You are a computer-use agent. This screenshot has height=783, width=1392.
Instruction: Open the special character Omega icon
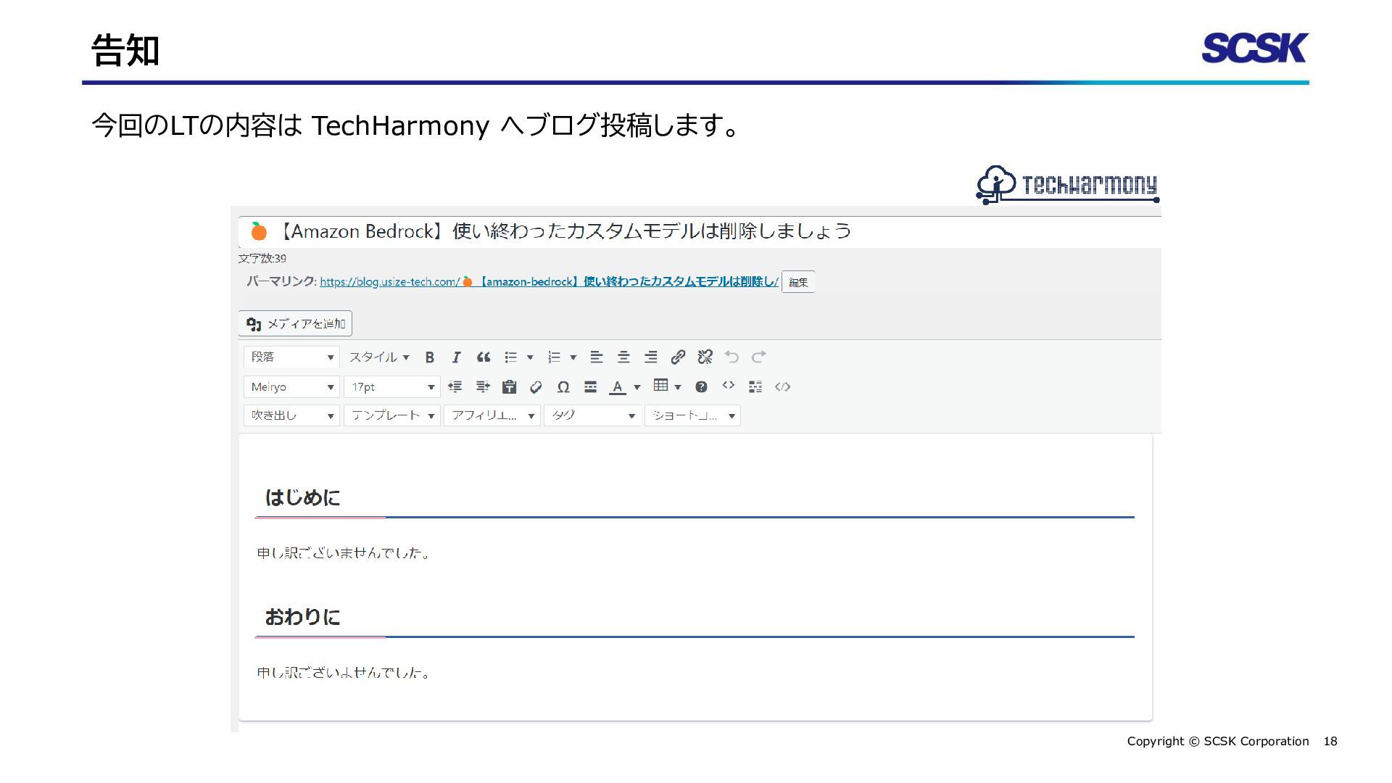click(563, 387)
